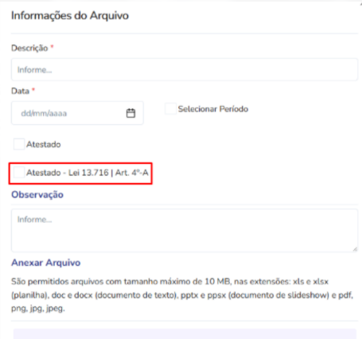
Task: Click the red asterisk beside Descrição
Action: click(53, 47)
